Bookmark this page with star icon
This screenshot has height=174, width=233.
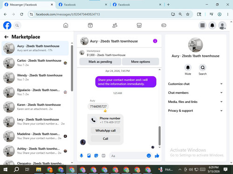[x=188, y=14]
